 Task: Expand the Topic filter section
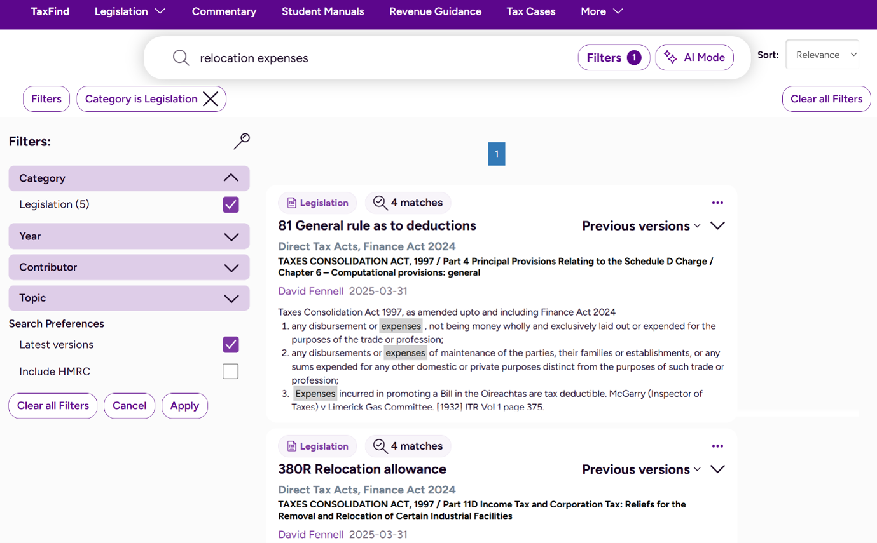click(129, 298)
